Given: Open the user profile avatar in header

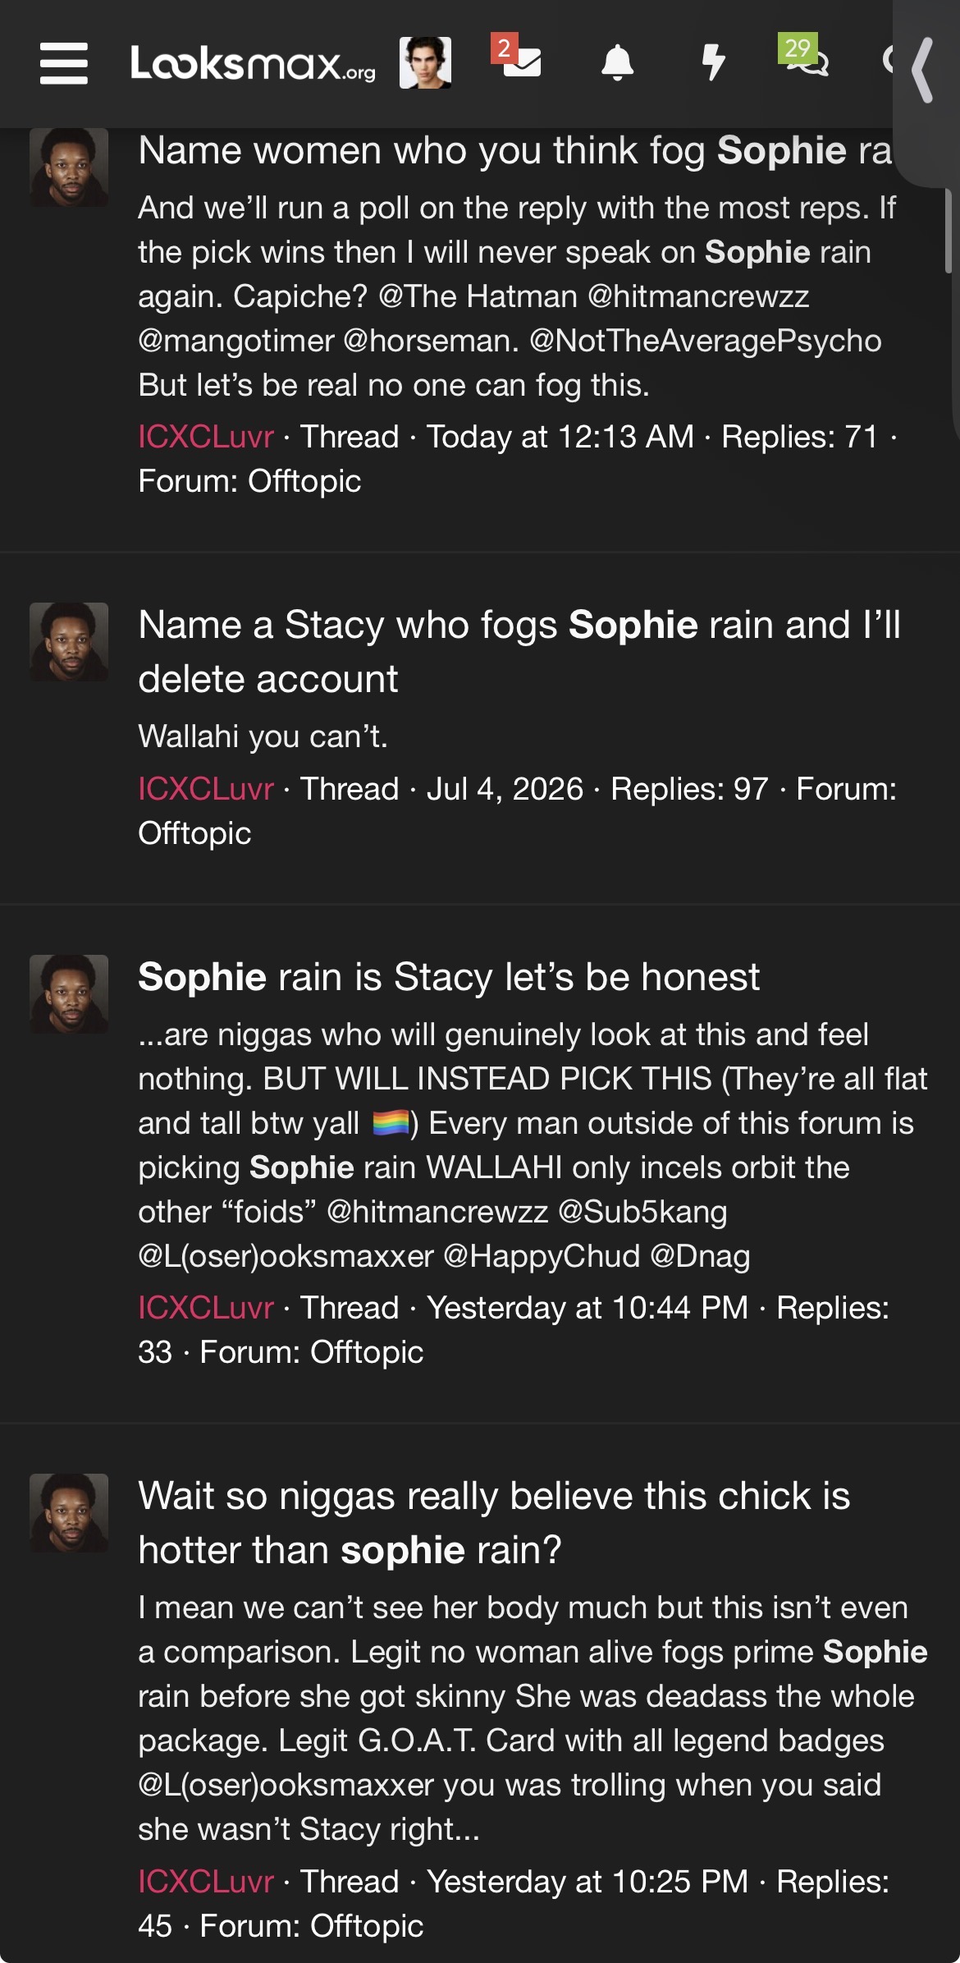Looking at the screenshot, I should tap(425, 63).
